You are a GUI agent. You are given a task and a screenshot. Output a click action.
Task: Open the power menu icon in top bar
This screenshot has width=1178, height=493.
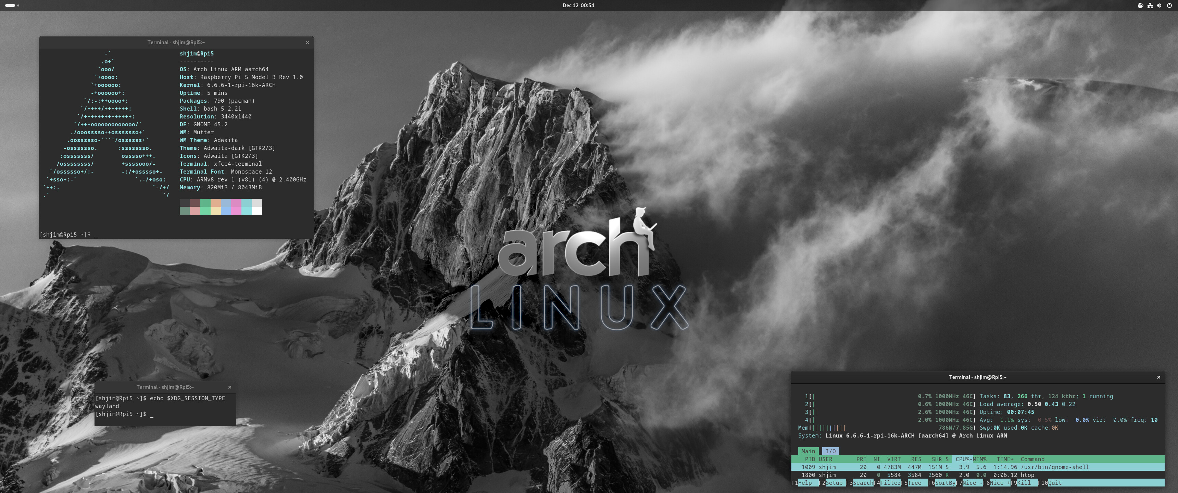pos(1169,5)
